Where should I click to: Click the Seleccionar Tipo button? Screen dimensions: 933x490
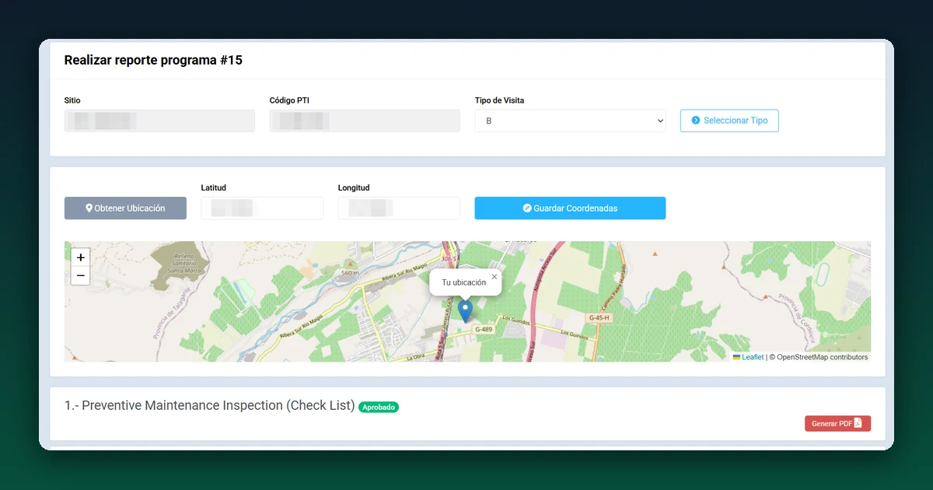(729, 121)
